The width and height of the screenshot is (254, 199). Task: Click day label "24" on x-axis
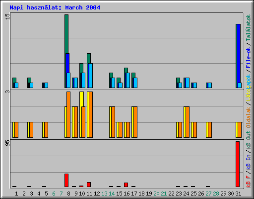point(186,194)
